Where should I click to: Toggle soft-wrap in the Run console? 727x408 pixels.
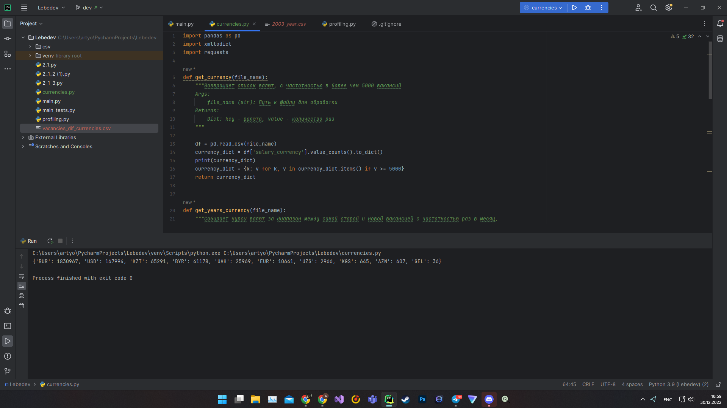[x=22, y=276]
